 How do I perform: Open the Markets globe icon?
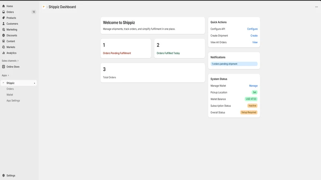click(4, 47)
